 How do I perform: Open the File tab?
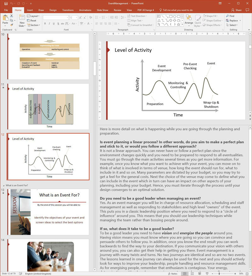pyautogui.click(x=6, y=10)
